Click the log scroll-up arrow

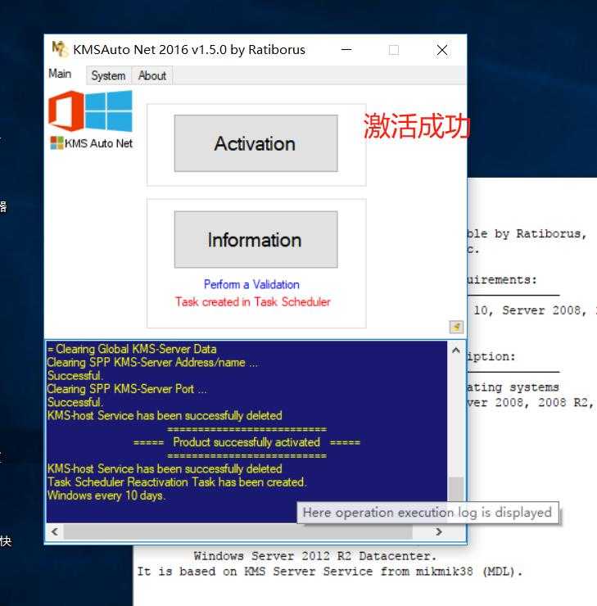(456, 350)
